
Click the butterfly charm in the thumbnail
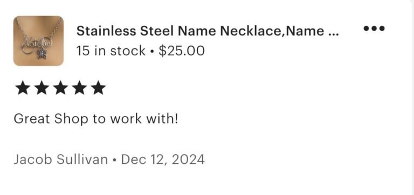[x=42, y=54]
